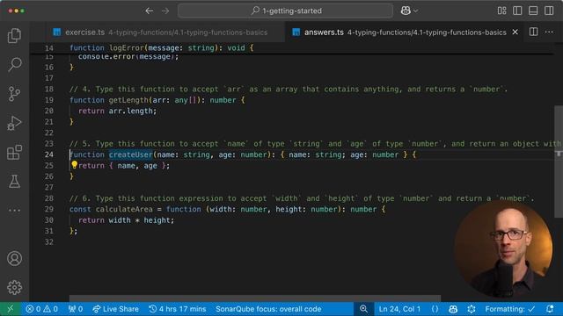
Task: Open the Testing flask view
Action: pos(14,182)
